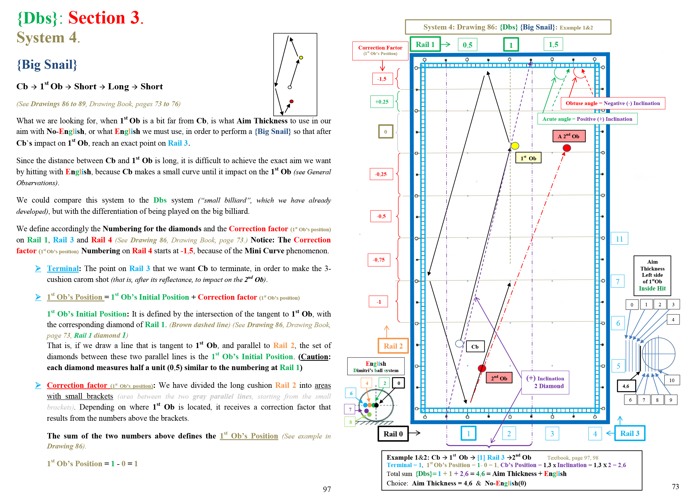The height and width of the screenshot is (496, 687).
Task: Click the blue '11' box beside the table
Action: 619,239
